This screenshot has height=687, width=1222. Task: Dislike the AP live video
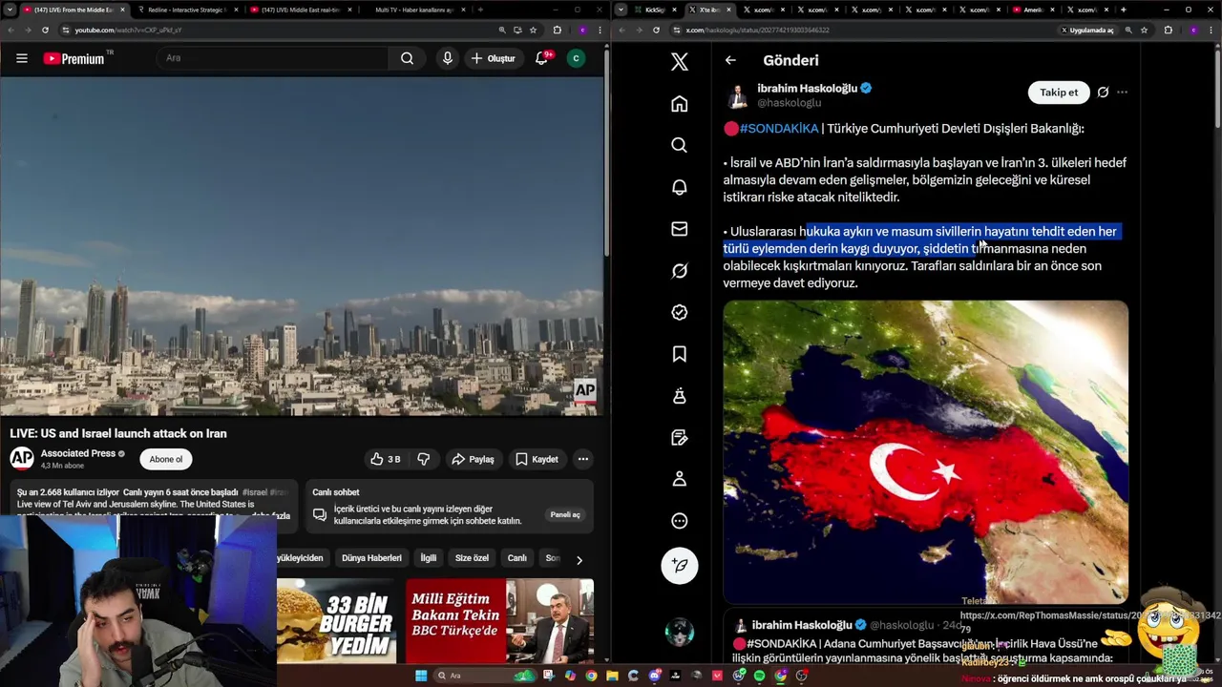tap(424, 459)
